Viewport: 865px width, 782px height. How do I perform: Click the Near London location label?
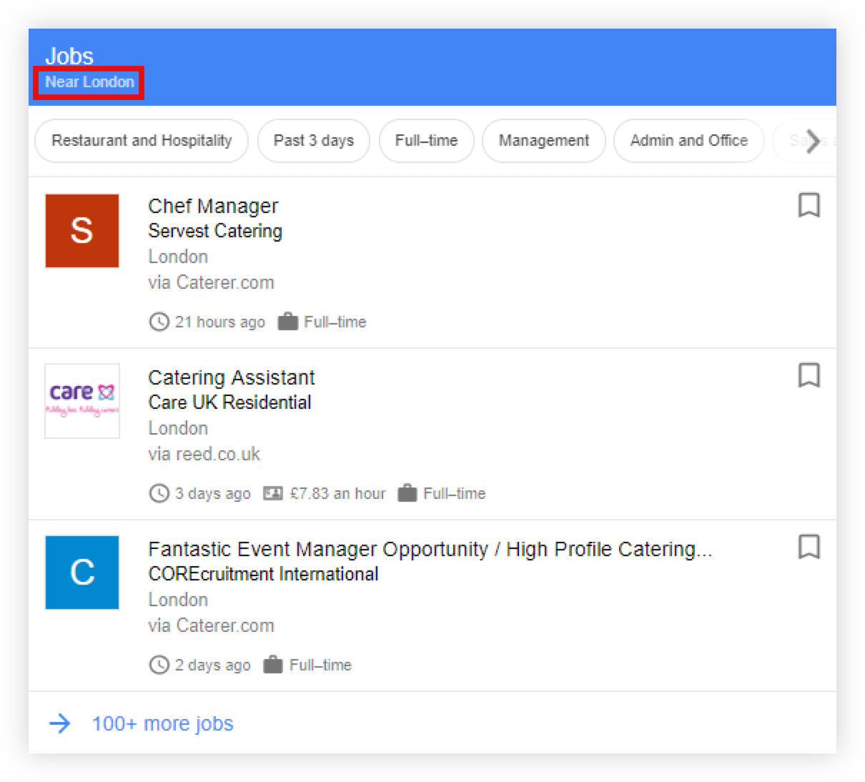click(89, 82)
